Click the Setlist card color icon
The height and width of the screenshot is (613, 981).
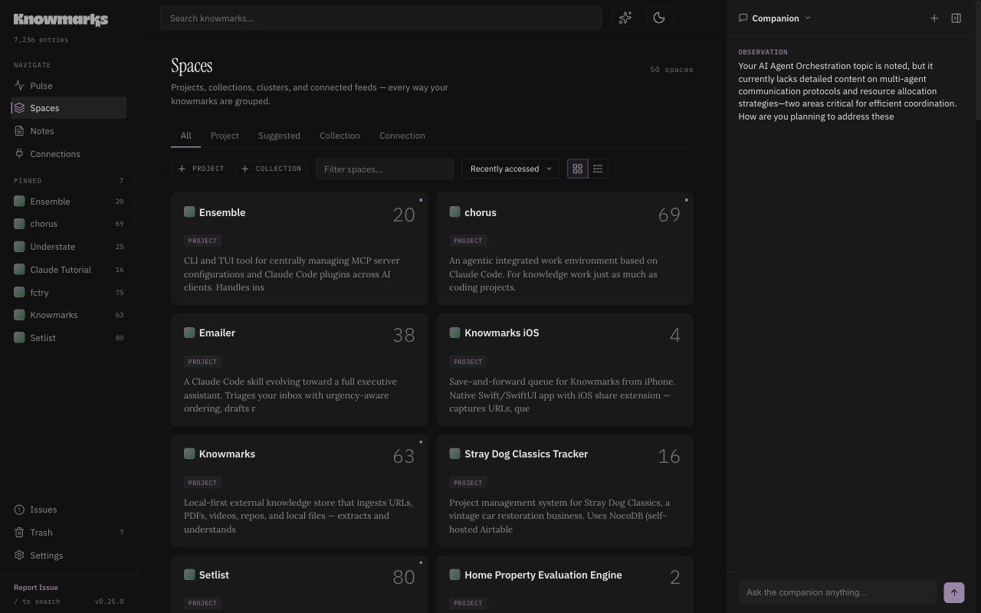[x=189, y=575]
